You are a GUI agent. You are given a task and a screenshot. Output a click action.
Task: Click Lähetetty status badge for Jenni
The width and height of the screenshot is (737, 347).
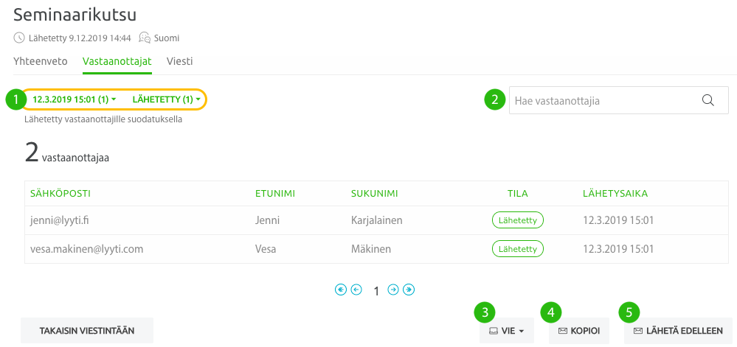coord(517,220)
